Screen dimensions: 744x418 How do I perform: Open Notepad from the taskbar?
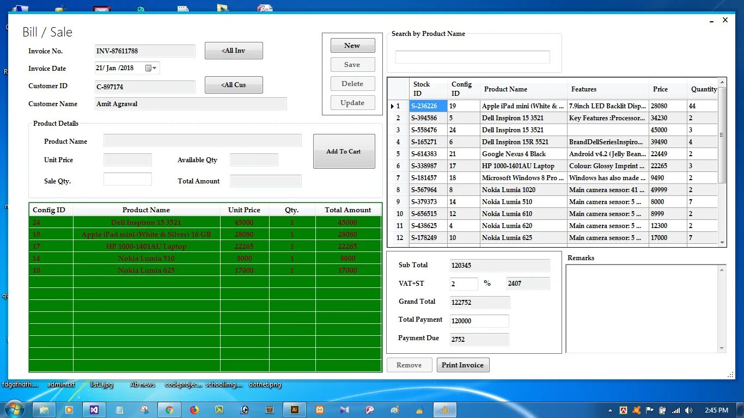[x=119, y=410]
